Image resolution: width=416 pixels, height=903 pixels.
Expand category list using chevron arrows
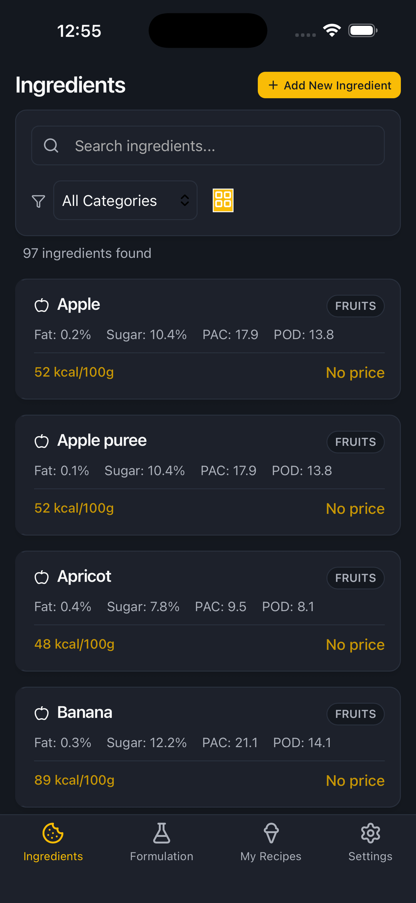coord(185,201)
